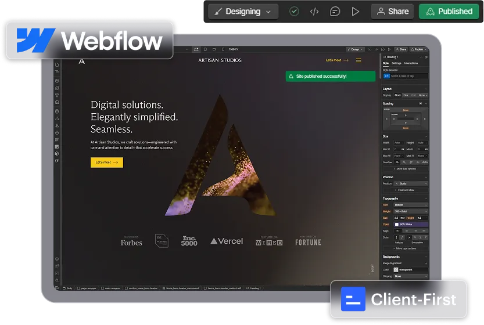484x325 pixels.
Task: Collapse the Spacing section
Action: (x=426, y=104)
